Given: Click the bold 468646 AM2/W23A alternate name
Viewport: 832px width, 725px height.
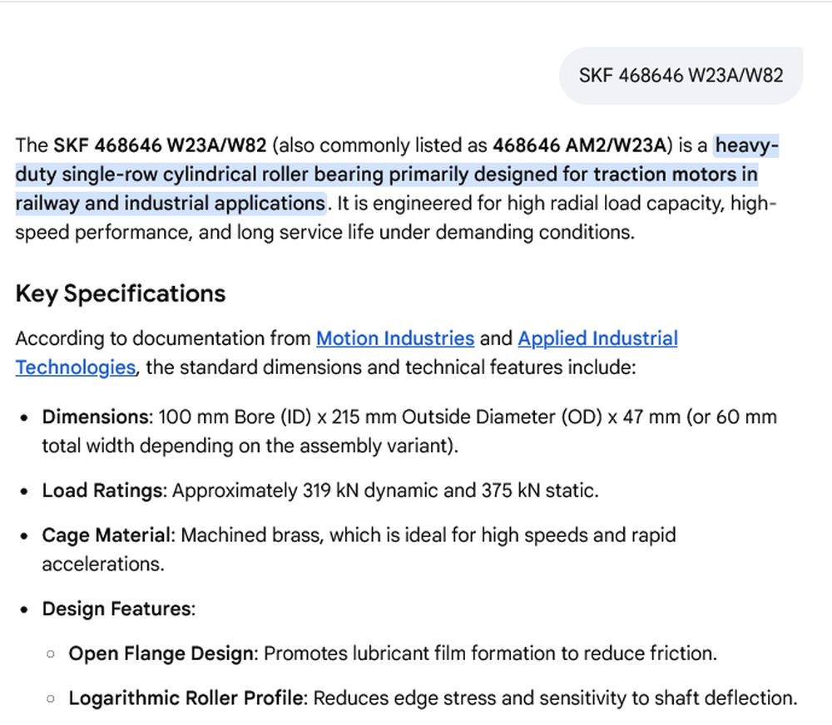Looking at the screenshot, I should (x=579, y=145).
